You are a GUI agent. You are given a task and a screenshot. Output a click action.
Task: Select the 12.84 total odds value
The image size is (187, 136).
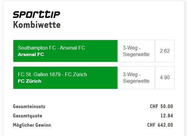tap(167, 116)
